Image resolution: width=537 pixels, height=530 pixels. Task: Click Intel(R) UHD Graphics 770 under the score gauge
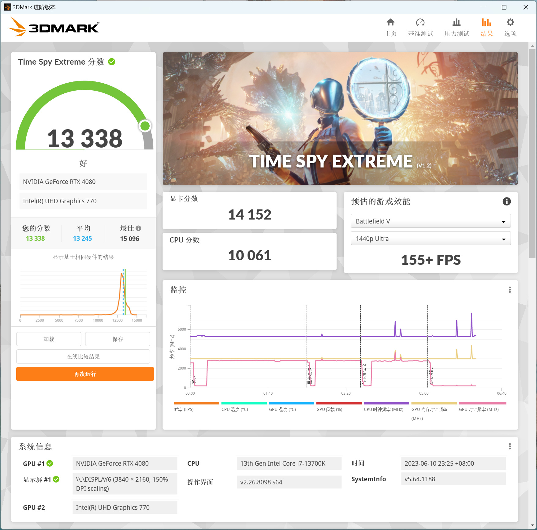coord(83,201)
